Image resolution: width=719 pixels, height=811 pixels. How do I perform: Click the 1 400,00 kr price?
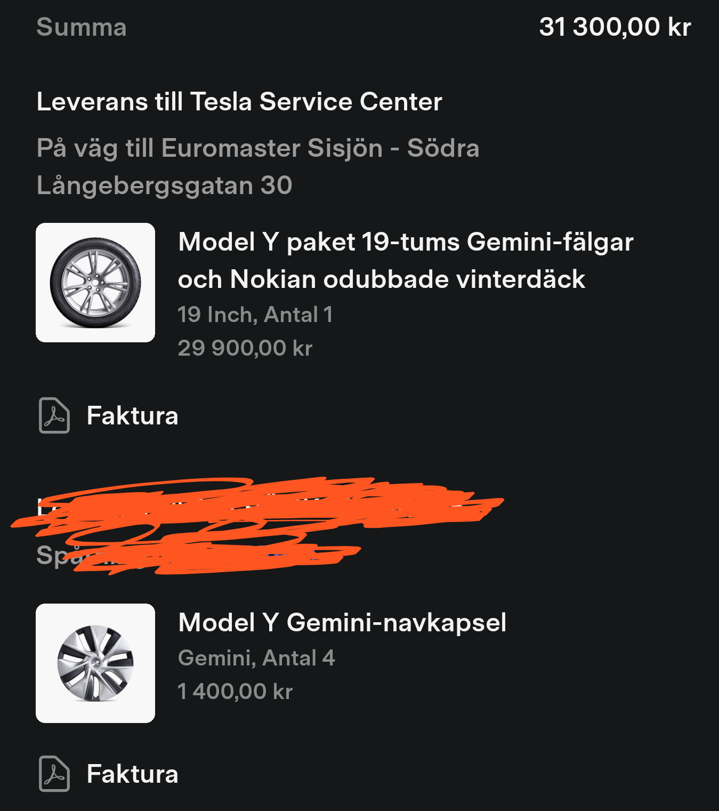click(235, 692)
